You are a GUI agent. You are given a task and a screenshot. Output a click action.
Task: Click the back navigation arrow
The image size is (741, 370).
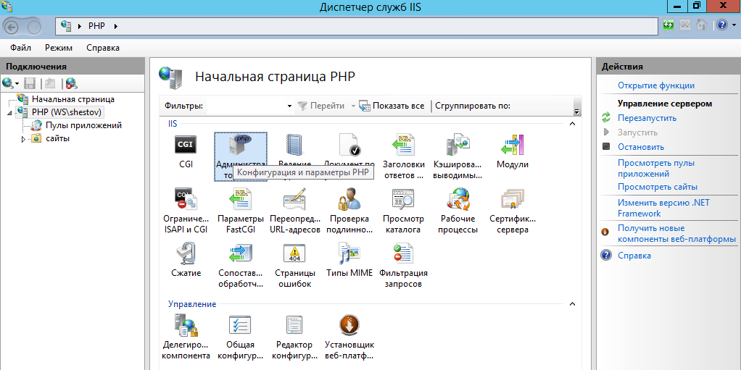(12, 26)
